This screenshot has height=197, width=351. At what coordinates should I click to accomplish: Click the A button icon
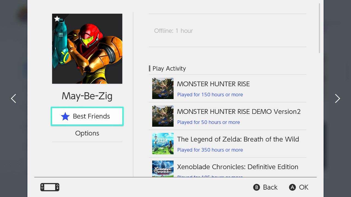[x=292, y=187]
